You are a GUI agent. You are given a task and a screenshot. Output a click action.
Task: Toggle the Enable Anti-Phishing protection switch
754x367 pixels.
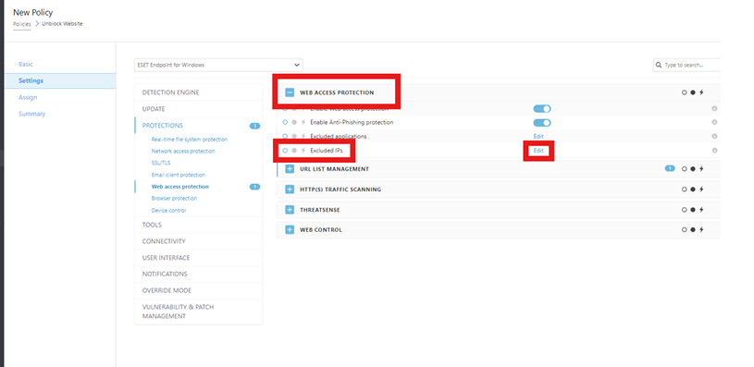542,123
